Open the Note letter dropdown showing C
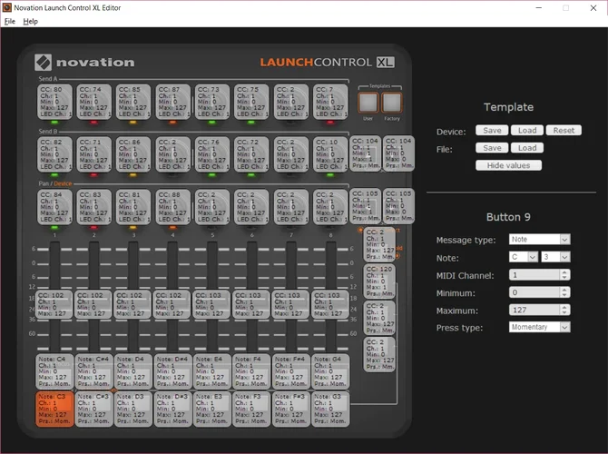 coord(523,257)
